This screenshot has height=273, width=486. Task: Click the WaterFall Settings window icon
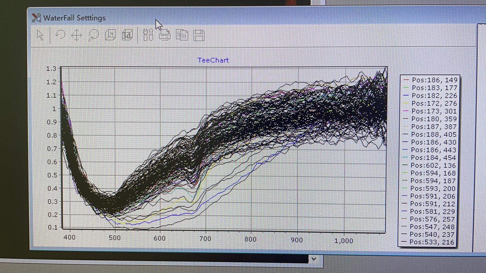pyautogui.click(x=37, y=18)
